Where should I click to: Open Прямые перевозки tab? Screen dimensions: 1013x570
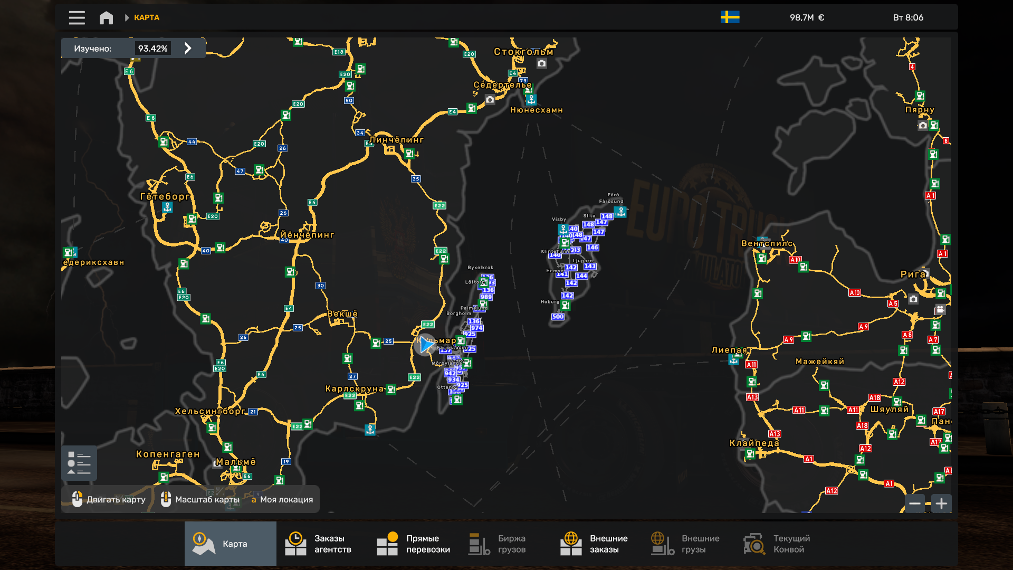pyautogui.click(x=414, y=544)
